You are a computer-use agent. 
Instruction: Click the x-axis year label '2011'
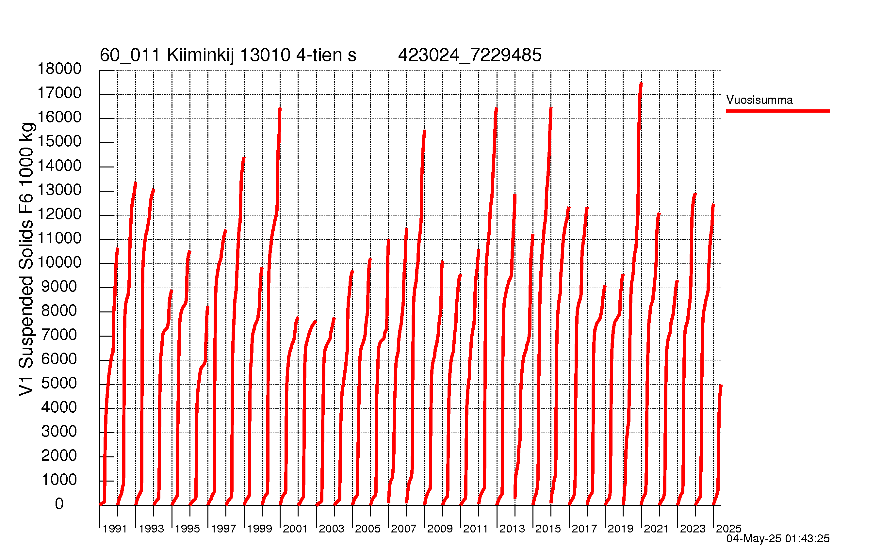coord(475,529)
